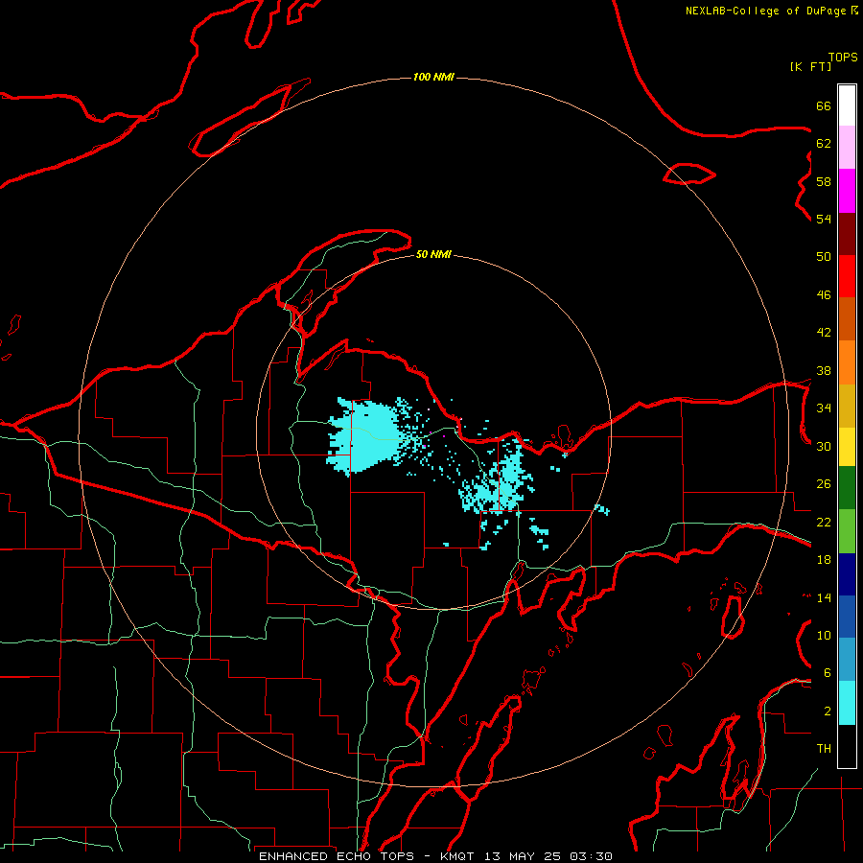Click the '100 NMI' range ring label

point(433,77)
